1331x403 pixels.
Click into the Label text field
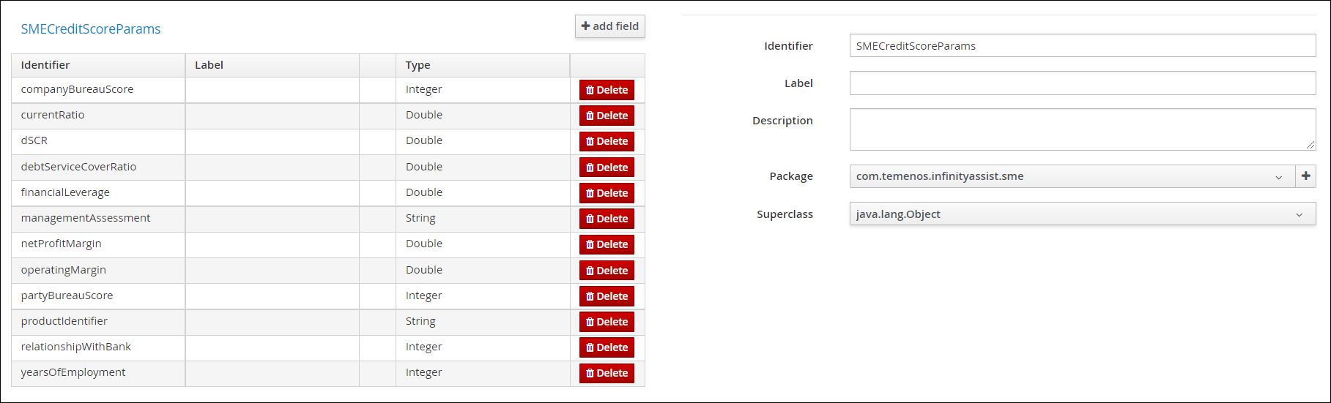[1083, 83]
